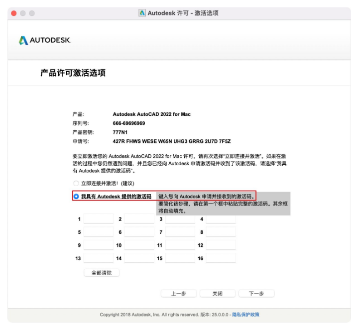Click the serial number "666-69696969"
The image size is (357, 326).
(129, 123)
